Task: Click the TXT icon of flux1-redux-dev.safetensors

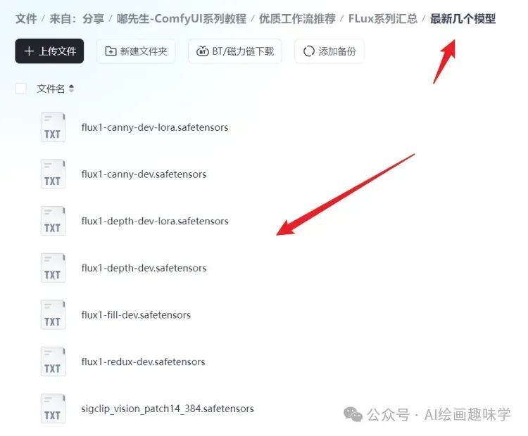Action: [53, 361]
